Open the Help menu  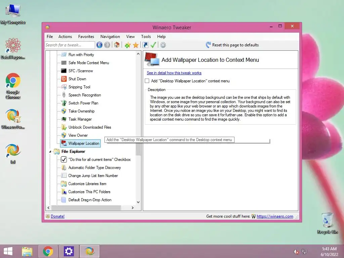pyautogui.click(x=161, y=37)
